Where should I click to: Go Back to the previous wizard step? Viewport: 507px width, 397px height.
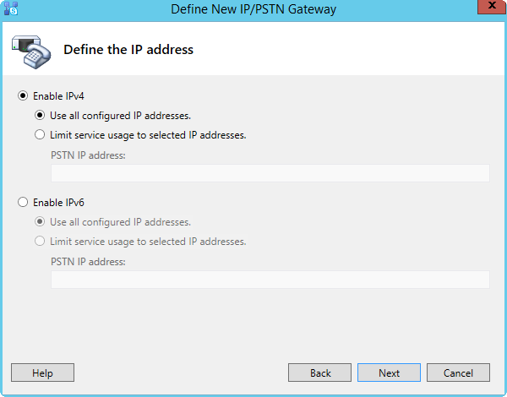point(319,373)
